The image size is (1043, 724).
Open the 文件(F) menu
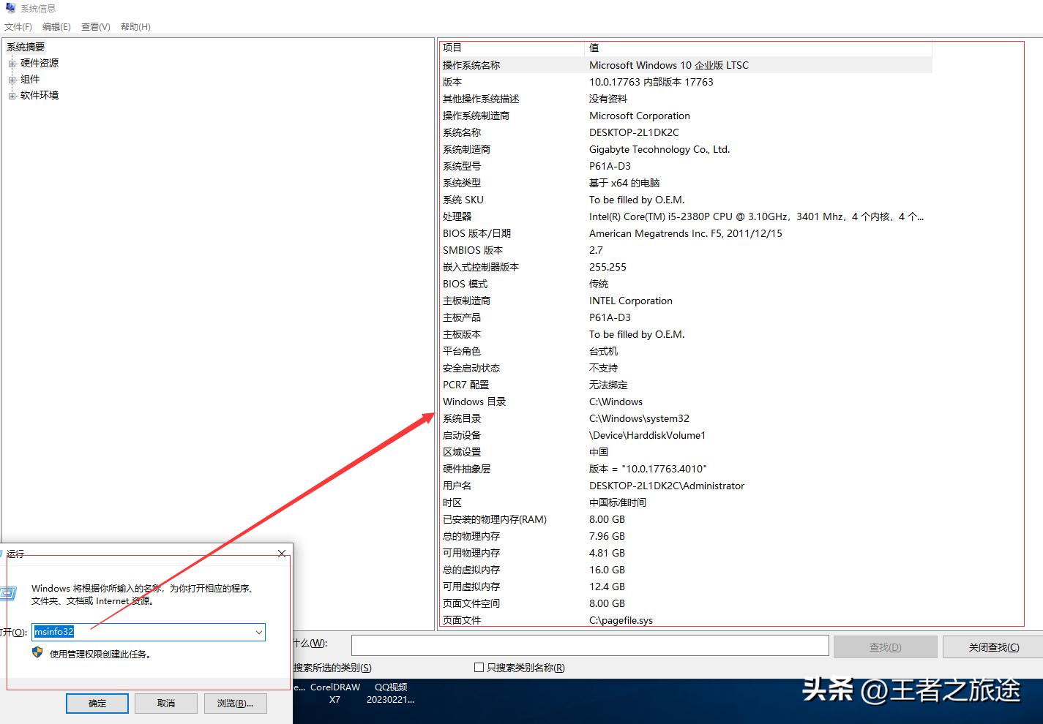coord(18,26)
